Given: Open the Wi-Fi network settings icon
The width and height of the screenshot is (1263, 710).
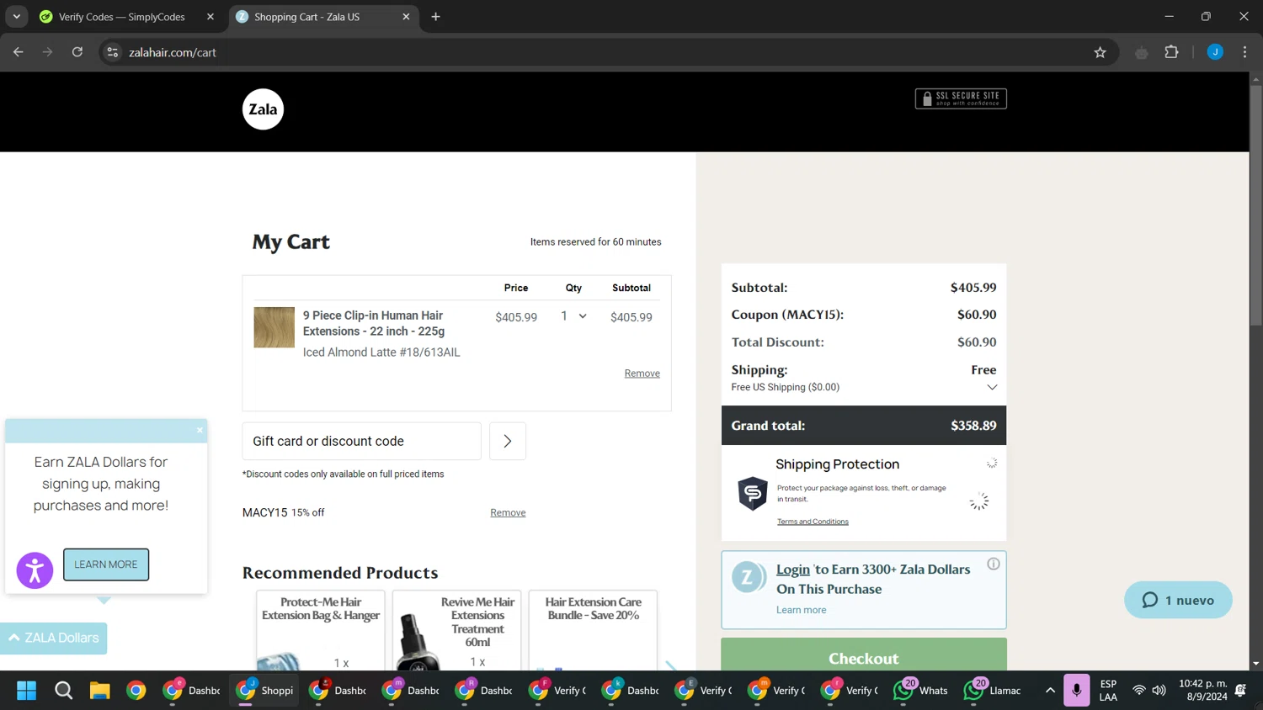Looking at the screenshot, I should pos(1138,691).
